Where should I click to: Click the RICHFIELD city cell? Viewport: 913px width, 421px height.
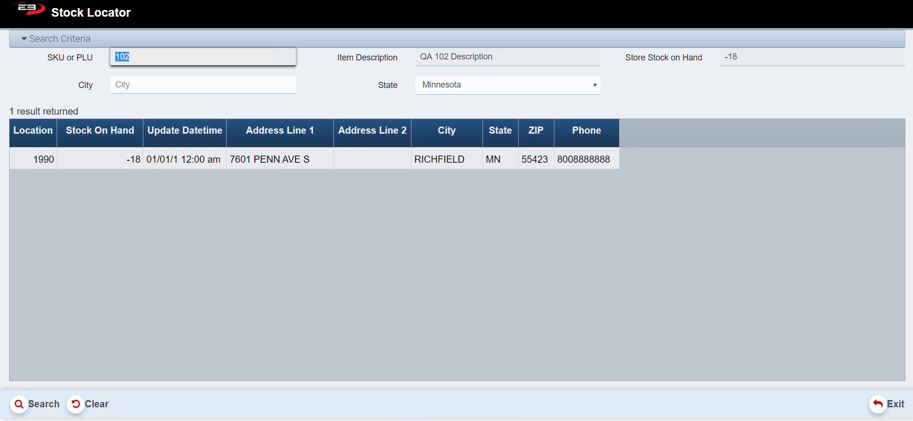point(439,159)
